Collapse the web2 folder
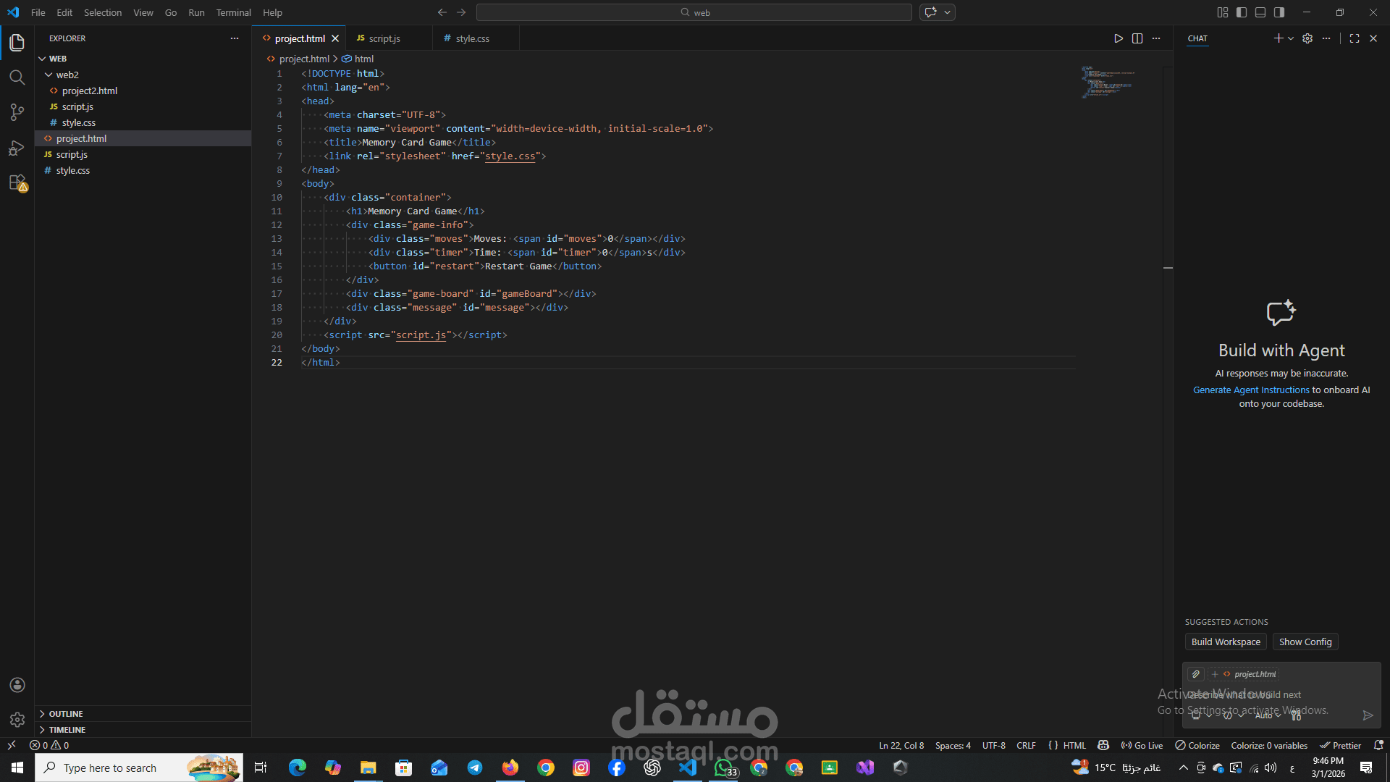Viewport: 1390px width, 782px height. pyautogui.click(x=67, y=75)
